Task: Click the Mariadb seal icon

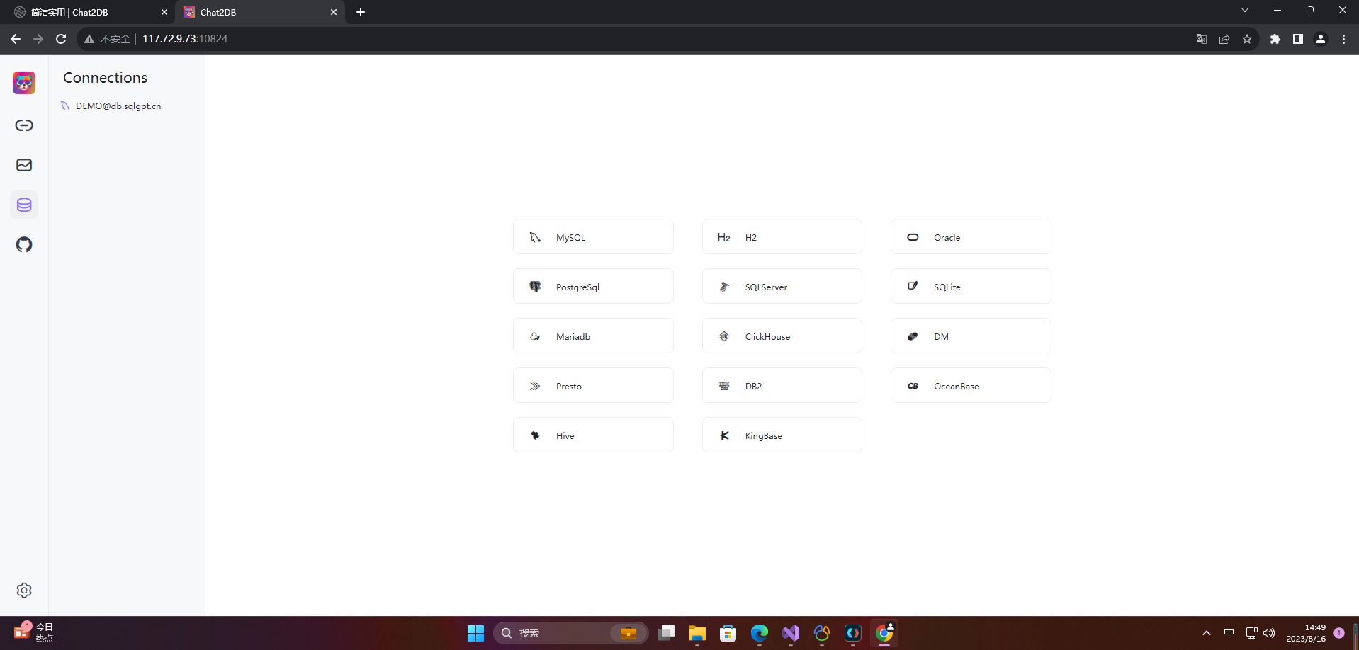Action: (535, 336)
